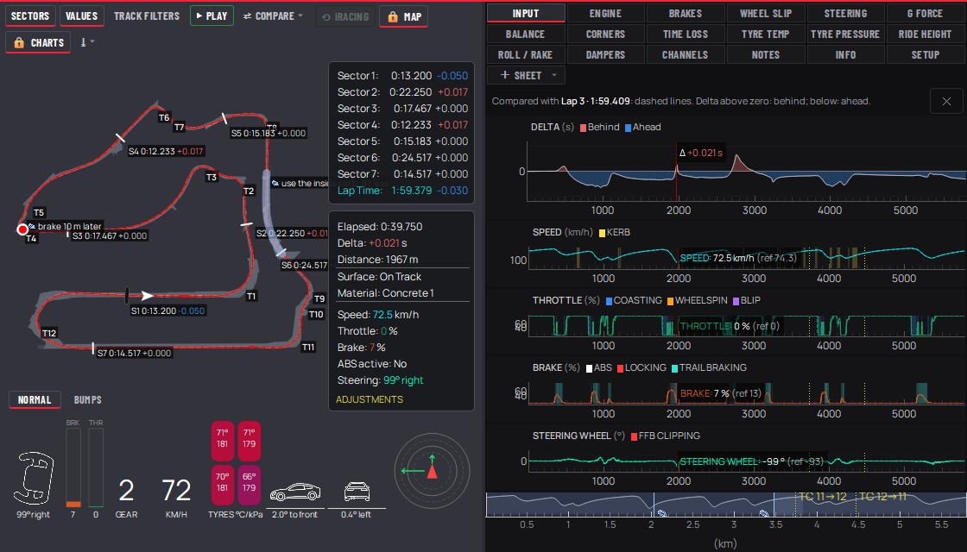Open the Corners tab

coord(605,34)
